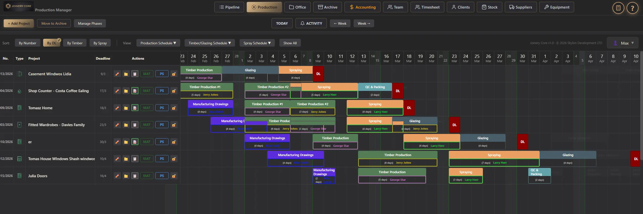Image resolution: width=643 pixels, height=214 pixels.
Task: Advance schedule with Week → button
Action: click(x=364, y=23)
